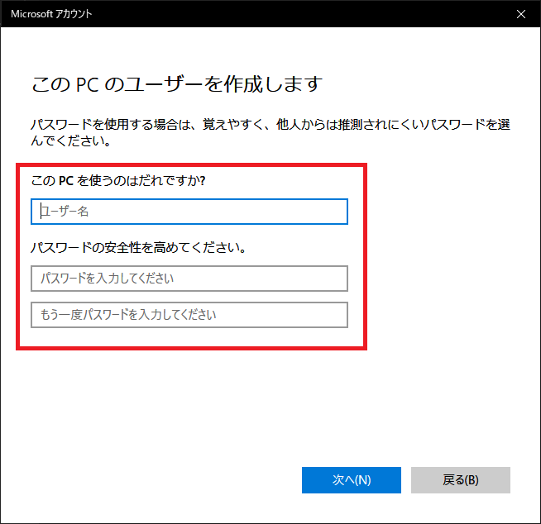Click the password advice paragraph starting パスワードを使用する場合は
This screenshot has width=541, height=524.
(x=270, y=132)
